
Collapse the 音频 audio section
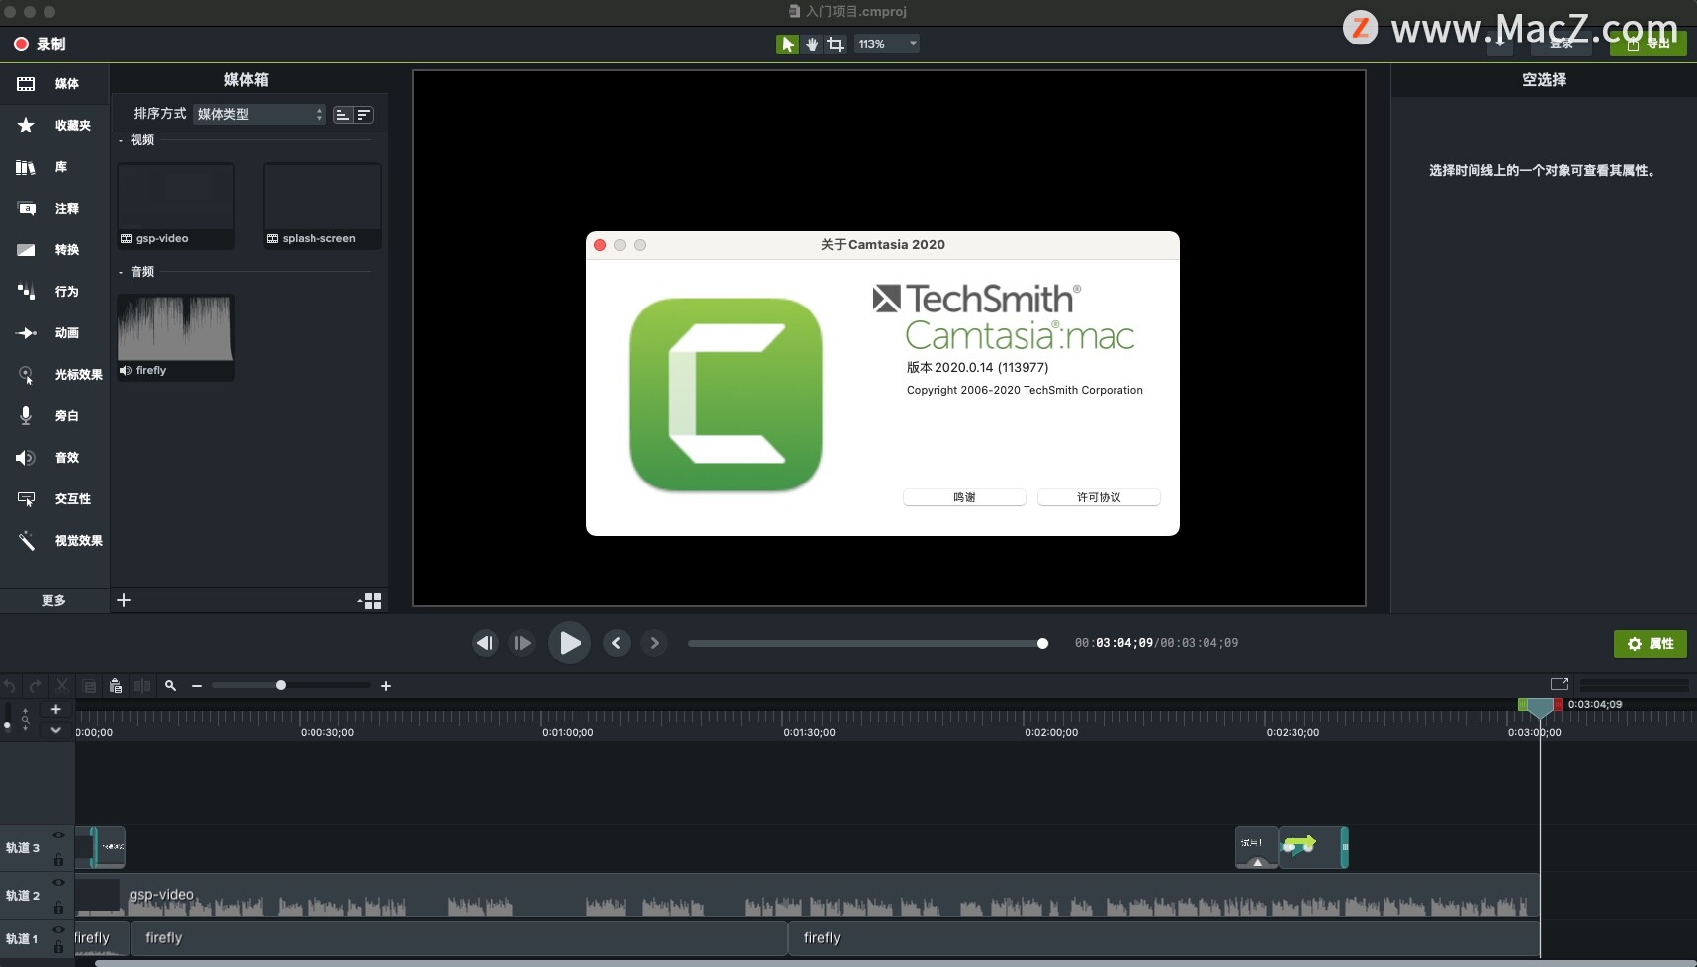point(121,272)
